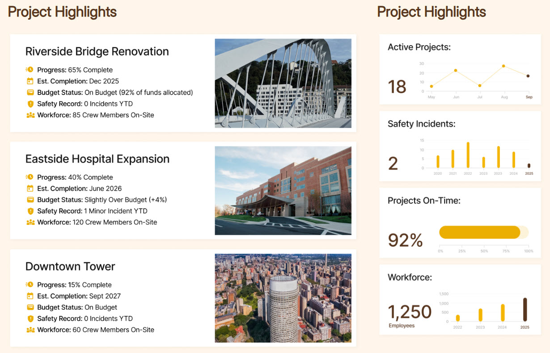Viewport: 550px width, 353px height.
Task: Select the 2025 bar in the Workforce chart
Action: (525, 310)
